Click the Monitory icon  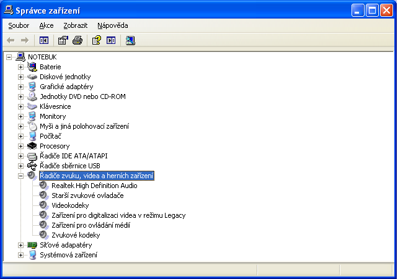click(x=32, y=116)
